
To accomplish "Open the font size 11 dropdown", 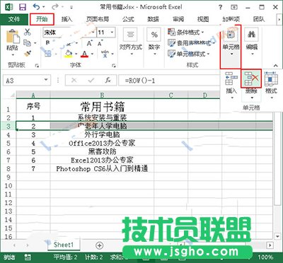I will tap(112, 33).
